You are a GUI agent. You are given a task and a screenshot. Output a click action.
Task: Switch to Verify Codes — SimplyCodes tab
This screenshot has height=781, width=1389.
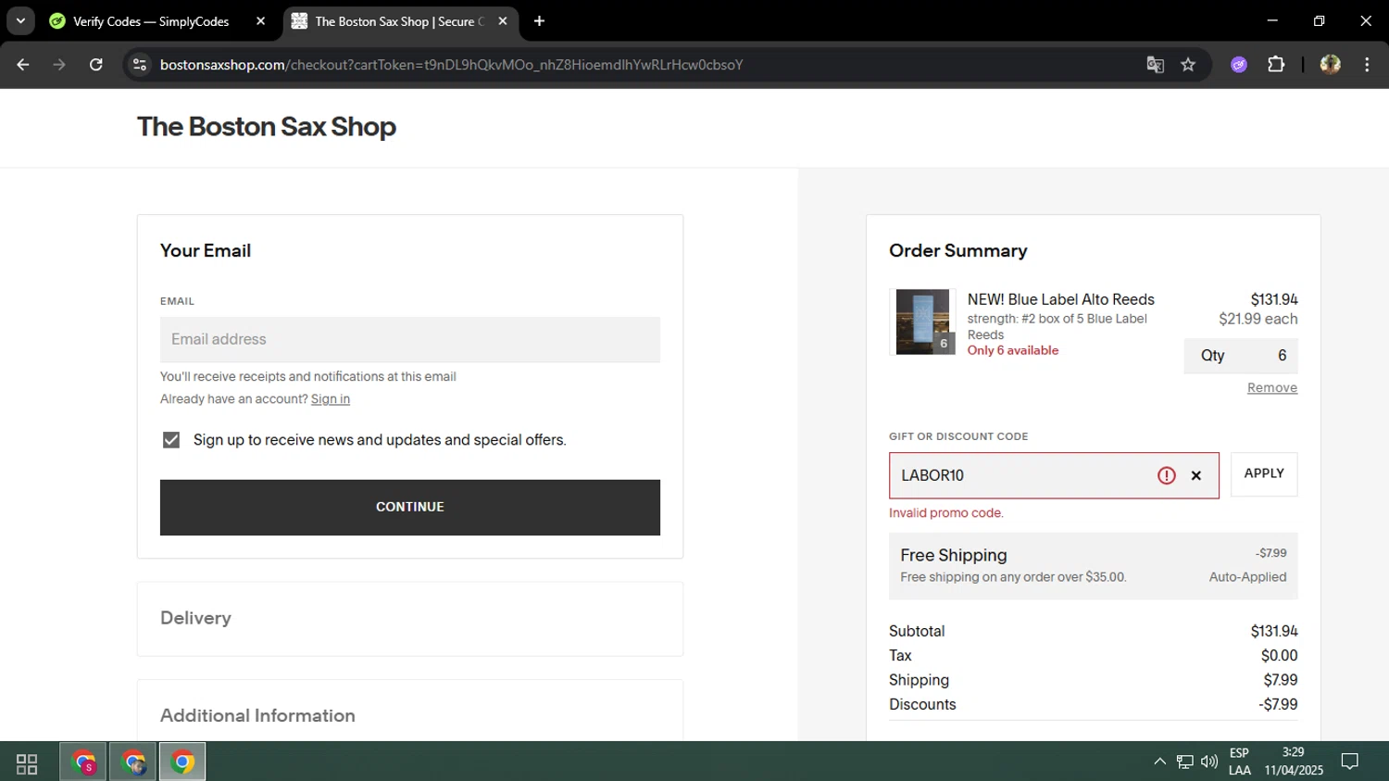pyautogui.click(x=151, y=21)
